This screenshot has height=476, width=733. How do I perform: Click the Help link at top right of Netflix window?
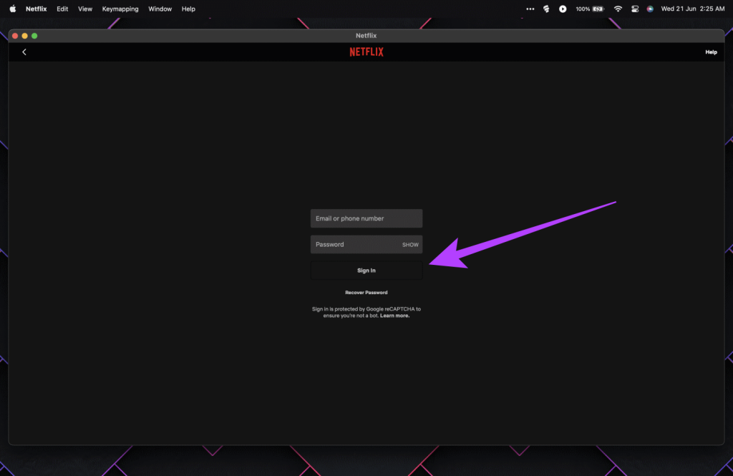[x=711, y=52]
